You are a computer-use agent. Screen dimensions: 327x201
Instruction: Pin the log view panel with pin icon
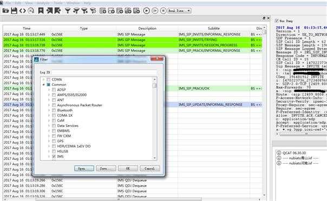[x=264, y=18]
